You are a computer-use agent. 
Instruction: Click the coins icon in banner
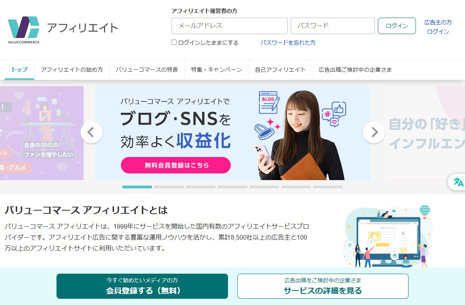264,132
